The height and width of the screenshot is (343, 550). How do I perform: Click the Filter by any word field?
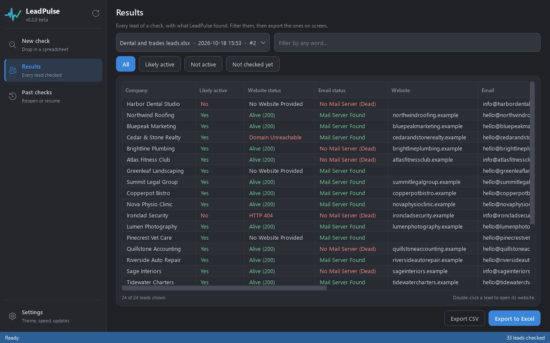click(x=407, y=42)
